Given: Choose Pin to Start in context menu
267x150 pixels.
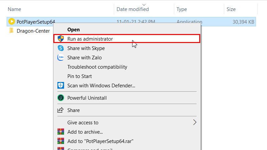Looking at the screenshot, I should click(x=79, y=76).
